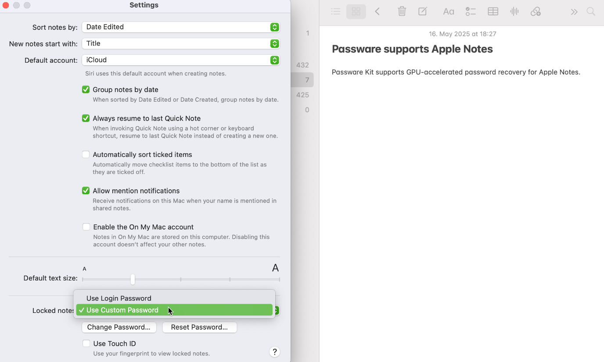Viewport: 604px width, 362px height.
Task: Delete the note with the trash icon
Action: click(402, 12)
